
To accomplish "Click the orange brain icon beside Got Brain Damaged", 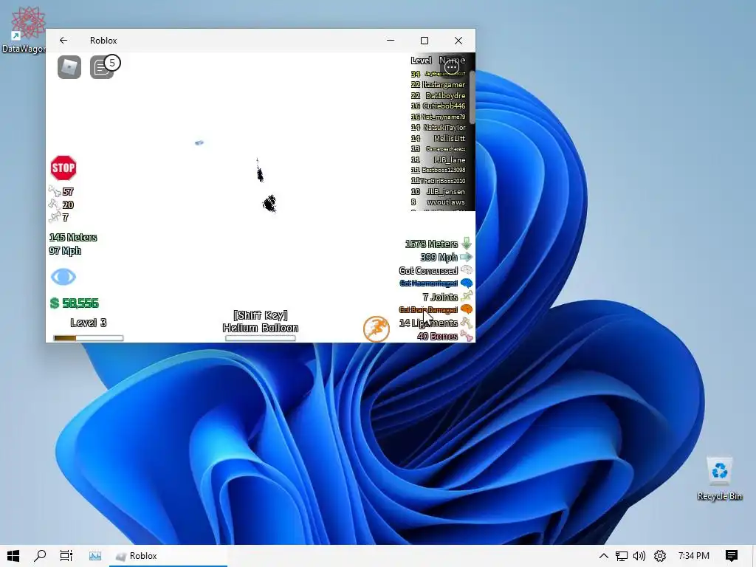I will pyautogui.click(x=467, y=309).
